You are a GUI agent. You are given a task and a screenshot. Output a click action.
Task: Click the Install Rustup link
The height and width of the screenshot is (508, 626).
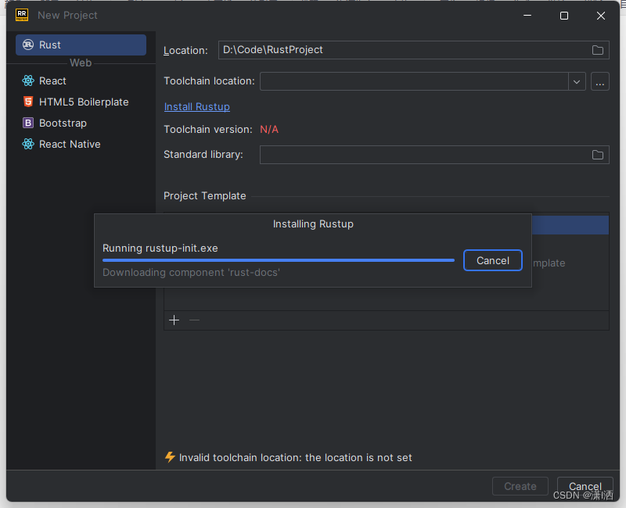(197, 107)
